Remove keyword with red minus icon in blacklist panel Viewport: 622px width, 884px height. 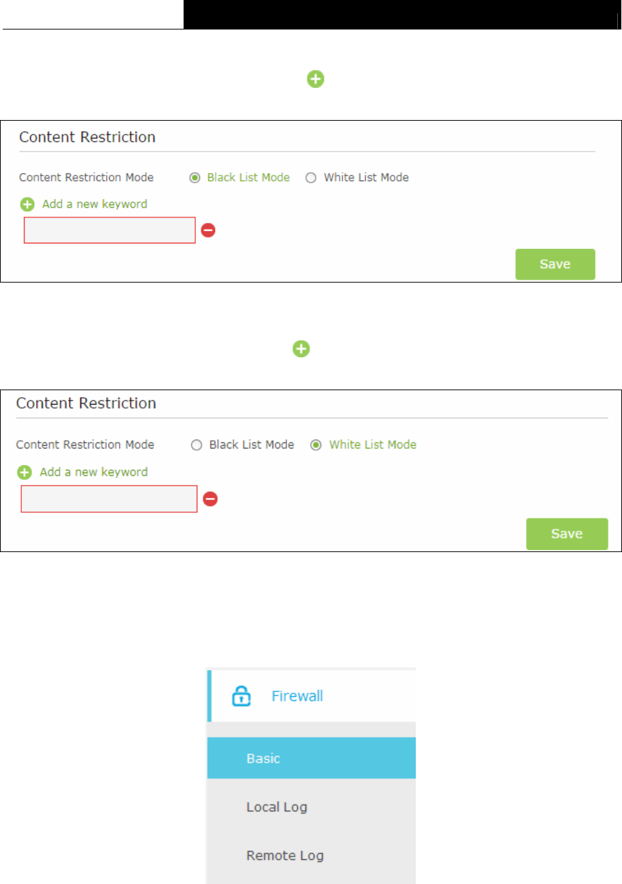point(208,230)
